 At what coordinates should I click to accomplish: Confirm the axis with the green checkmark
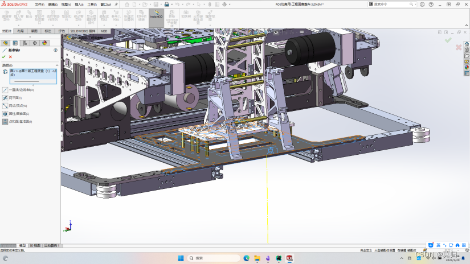pos(3,56)
